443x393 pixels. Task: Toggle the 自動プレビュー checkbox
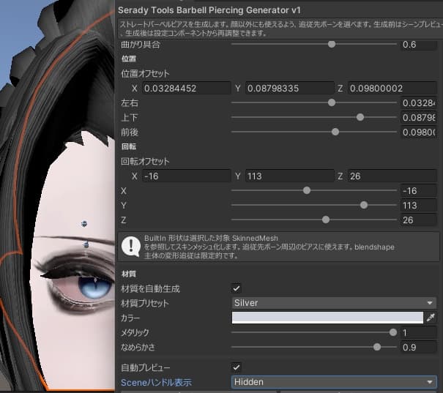237,367
